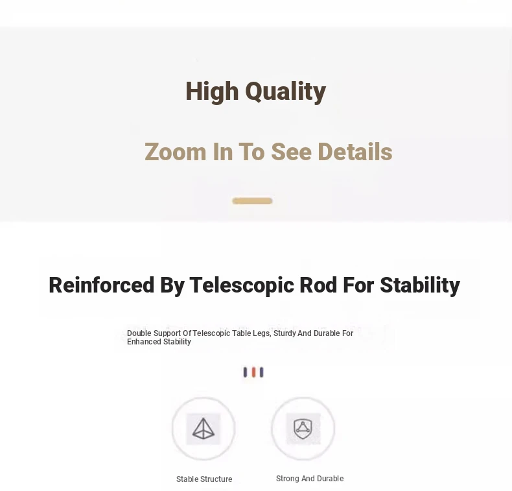Click the Zoom In To See Details text

point(268,152)
